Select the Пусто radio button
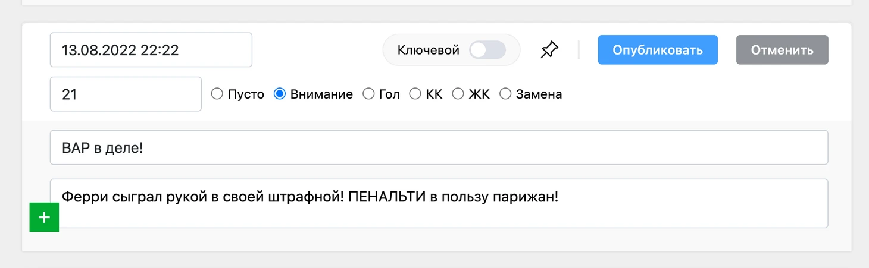The height and width of the screenshot is (268, 869). click(x=217, y=94)
